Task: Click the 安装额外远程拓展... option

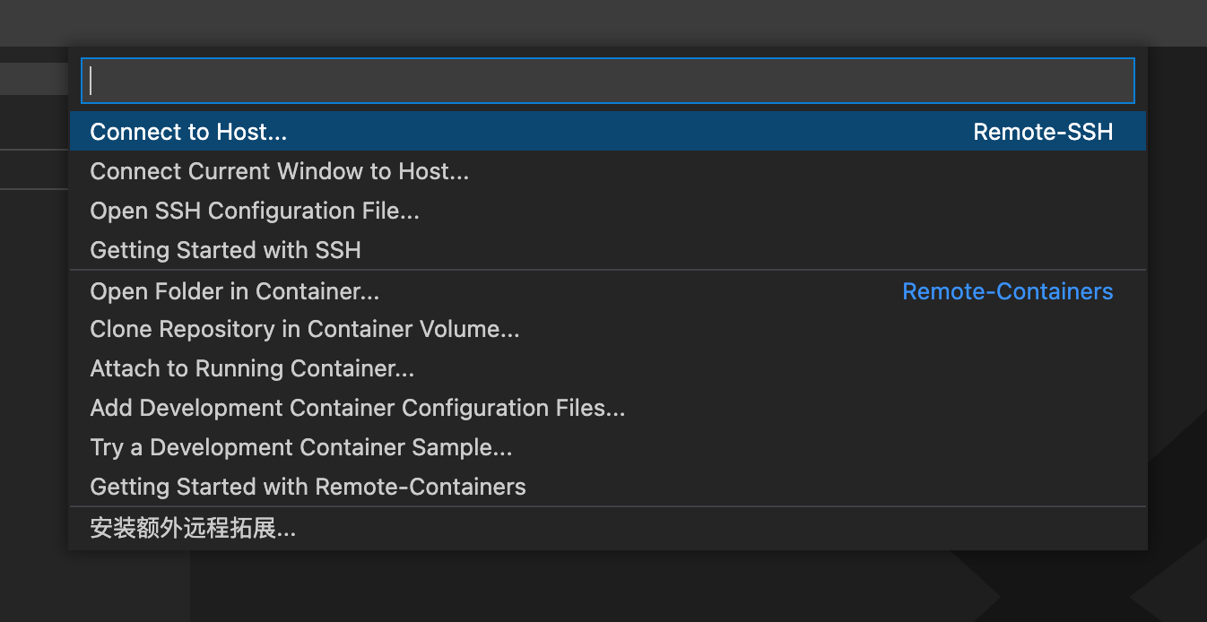Action: pos(193,529)
